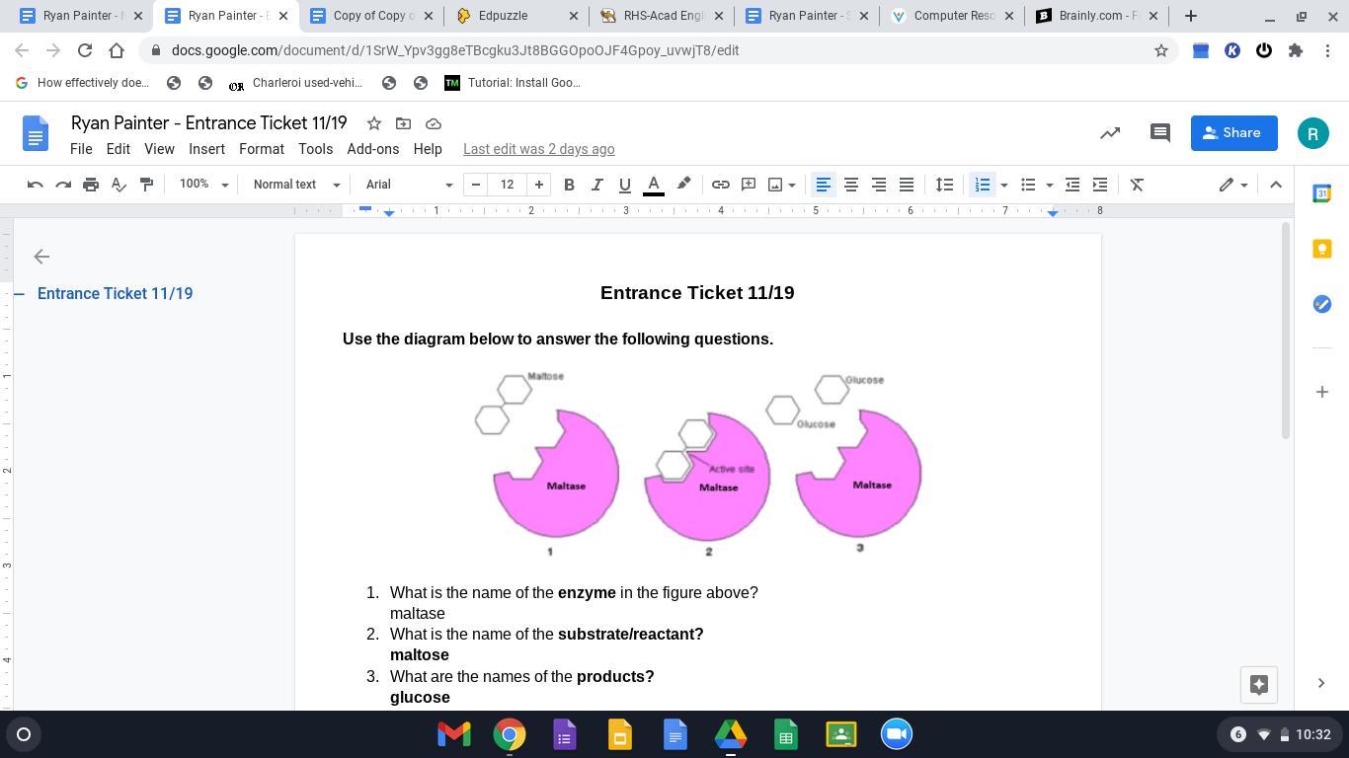1349x758 pixels.
Task: Open the zoom level dropdown
Action: [203, 185]
